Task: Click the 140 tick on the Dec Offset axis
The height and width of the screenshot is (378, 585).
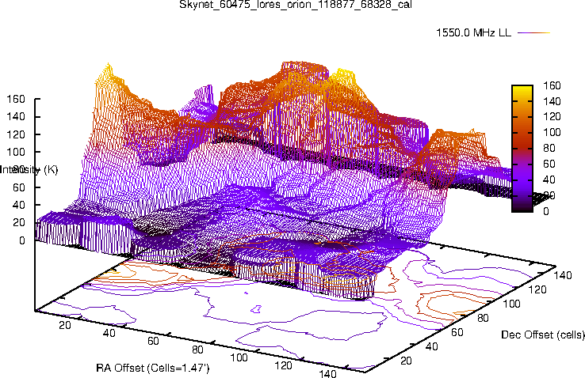Action: [x=563, y=275]
